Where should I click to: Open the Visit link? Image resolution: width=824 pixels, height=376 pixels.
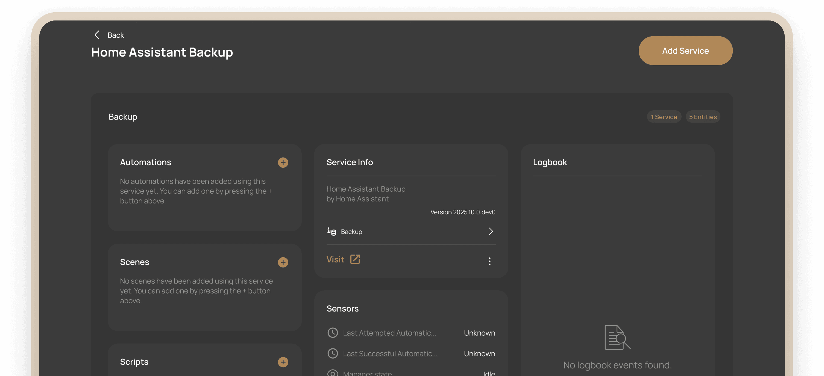[335, 259]
